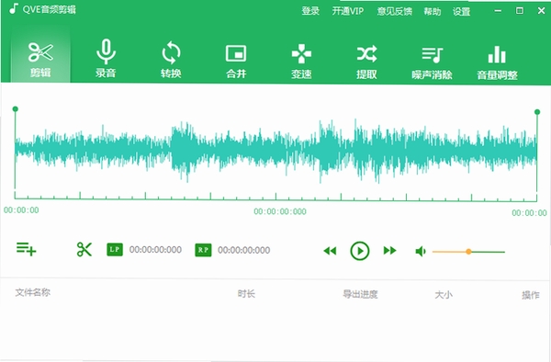Viewport: 551px width, 362px height.
Task: Click the add file list icon
Action: click(26, 249)
